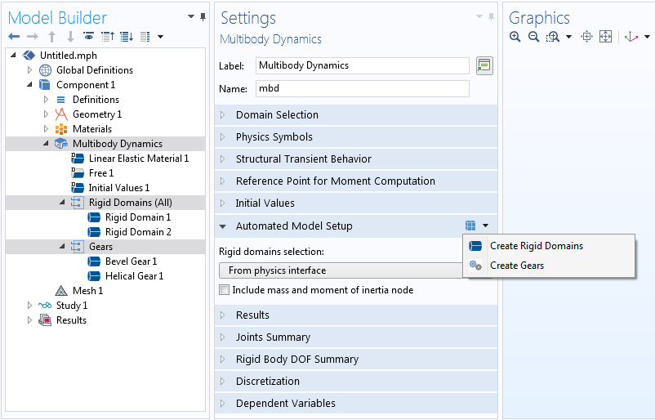Open the coordinate axis view icon
The width and height of the screenshot is (655, 420).
point(630,37)
